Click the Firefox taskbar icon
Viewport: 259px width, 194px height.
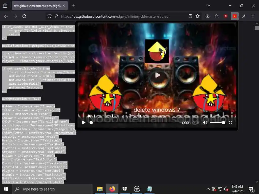[112, 189]
